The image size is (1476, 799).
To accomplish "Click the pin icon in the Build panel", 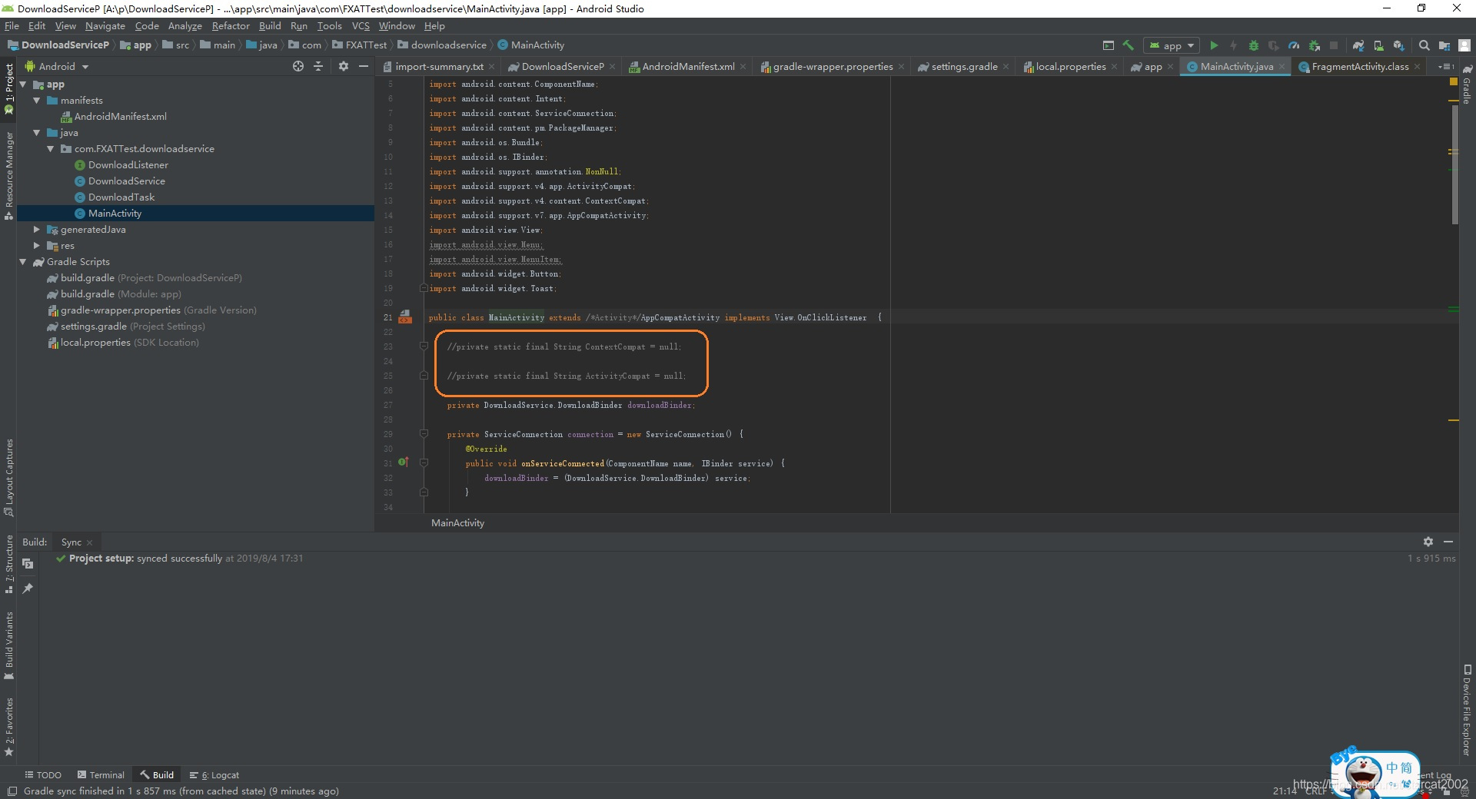I will (28, 588).
